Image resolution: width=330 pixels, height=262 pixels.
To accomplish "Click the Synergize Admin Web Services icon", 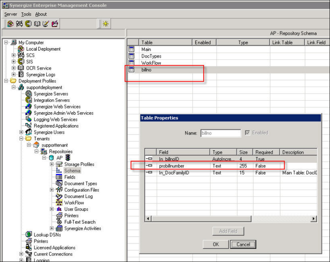I will coord(29,113).
